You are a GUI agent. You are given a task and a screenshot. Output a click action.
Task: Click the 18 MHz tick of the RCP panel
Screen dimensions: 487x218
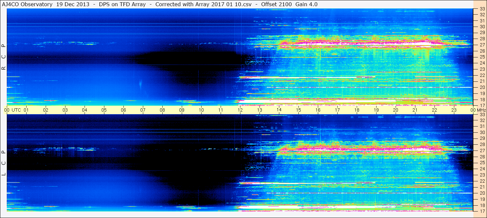point(482,99)
